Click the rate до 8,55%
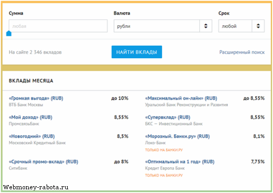Image resolution: width=273 pixels, height=193 pixels. pos(254,98)
